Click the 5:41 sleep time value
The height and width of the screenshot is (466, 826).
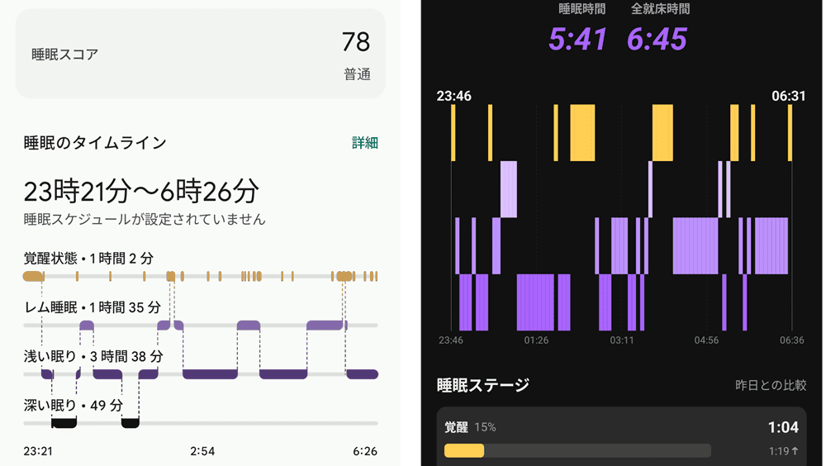point(577,39)
